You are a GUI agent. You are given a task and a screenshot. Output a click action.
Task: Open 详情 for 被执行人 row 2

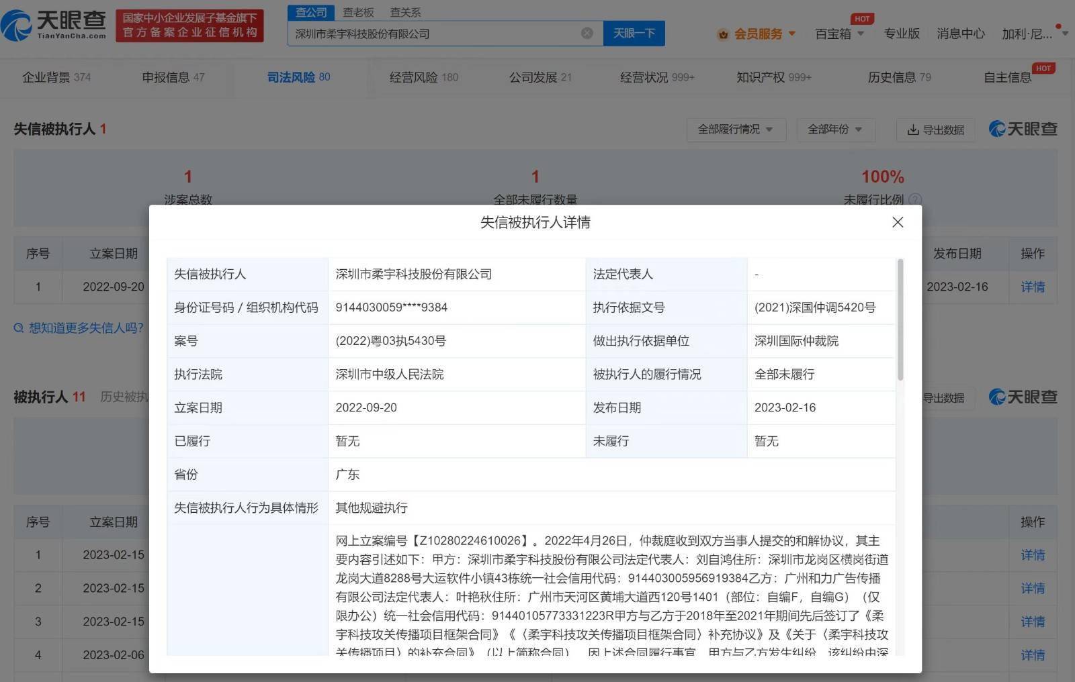click(1033, 588)
